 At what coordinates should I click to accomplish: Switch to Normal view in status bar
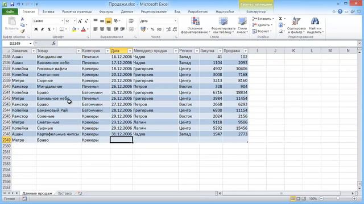pyautogui.click(x=293, y=199)
